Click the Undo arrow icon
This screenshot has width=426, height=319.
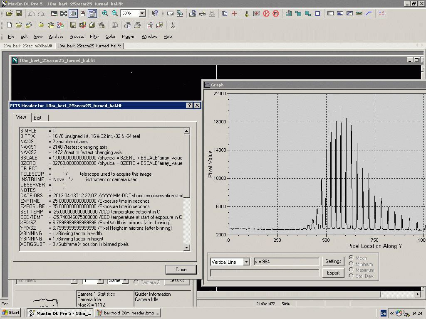click(x=32, y=13)
